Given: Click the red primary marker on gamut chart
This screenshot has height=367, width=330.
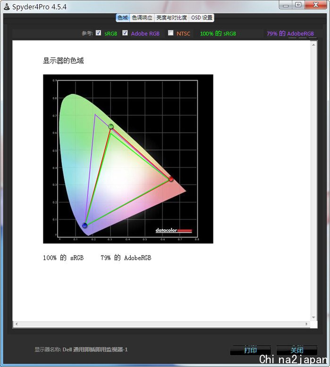Looking at the screenshot, I should 171,179.
